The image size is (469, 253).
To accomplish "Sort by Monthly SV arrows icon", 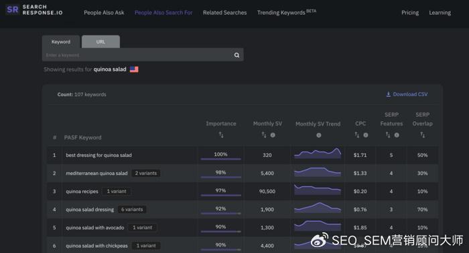I will click(264, 135).
